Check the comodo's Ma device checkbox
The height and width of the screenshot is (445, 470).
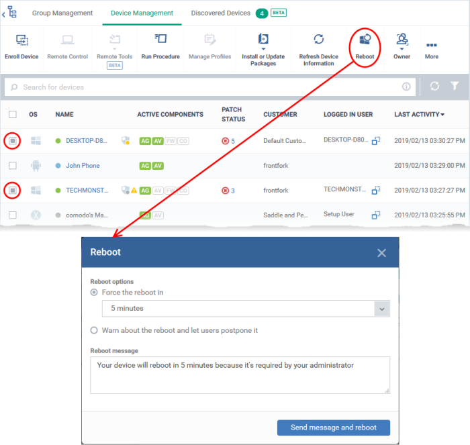coord(13,215)
